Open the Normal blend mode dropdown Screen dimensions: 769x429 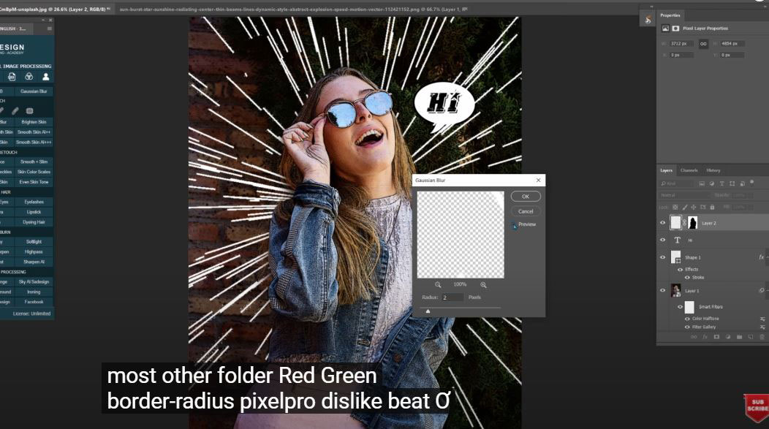point(685,195)
